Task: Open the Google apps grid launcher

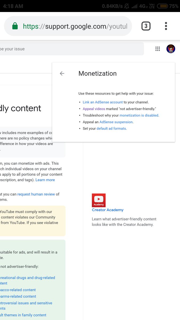Action: [158, 49]
